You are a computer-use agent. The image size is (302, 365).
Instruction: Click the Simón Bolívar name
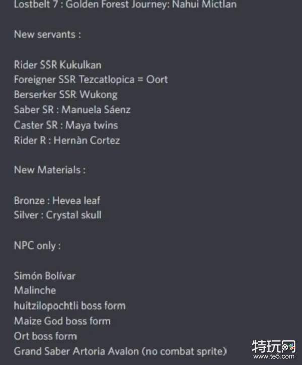(x=45, y=276)
